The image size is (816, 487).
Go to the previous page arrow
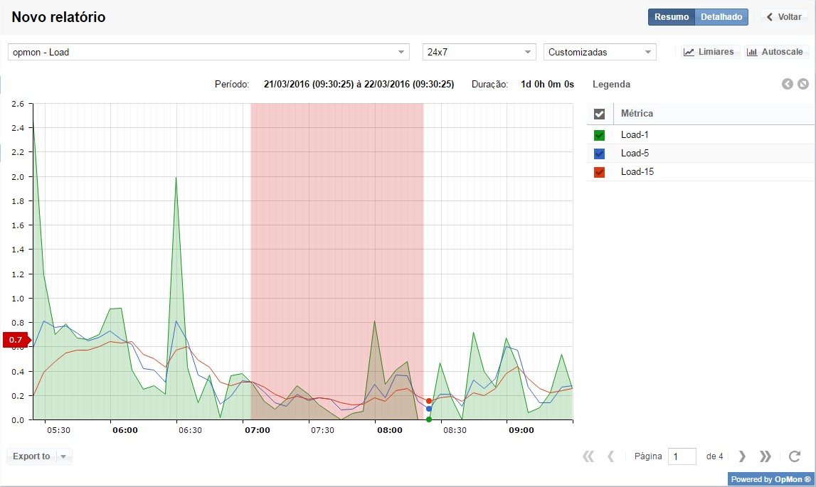[x=610, y=456]
